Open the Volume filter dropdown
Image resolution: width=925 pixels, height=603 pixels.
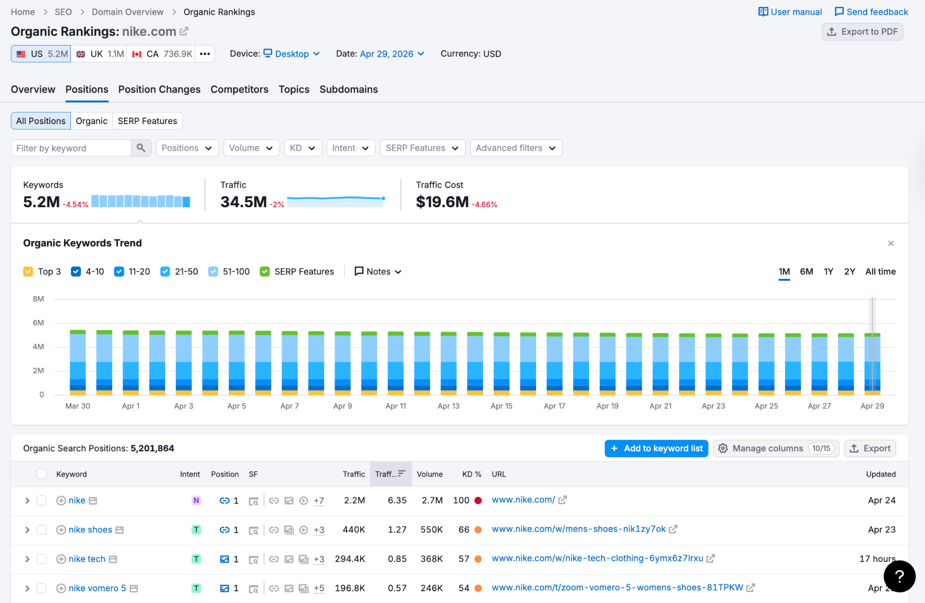tap(252, 148)
